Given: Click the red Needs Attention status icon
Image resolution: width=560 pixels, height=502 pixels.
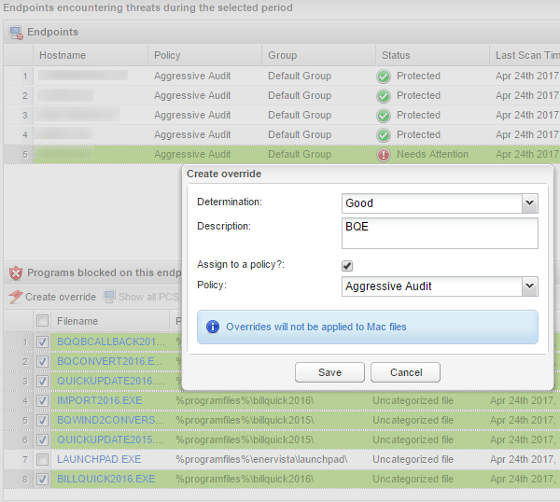Looking at the screenshot, I should click(x=384, y=155).
